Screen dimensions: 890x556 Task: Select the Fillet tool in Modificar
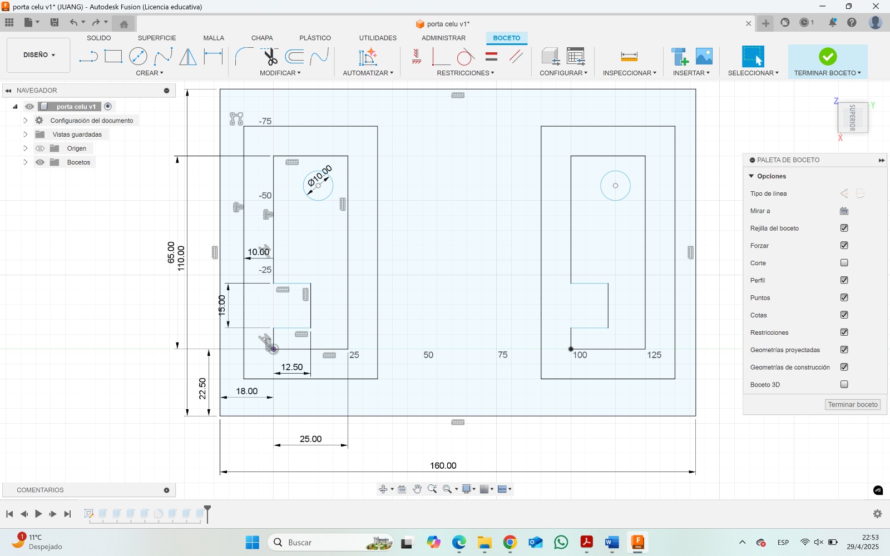pos(244,57)
